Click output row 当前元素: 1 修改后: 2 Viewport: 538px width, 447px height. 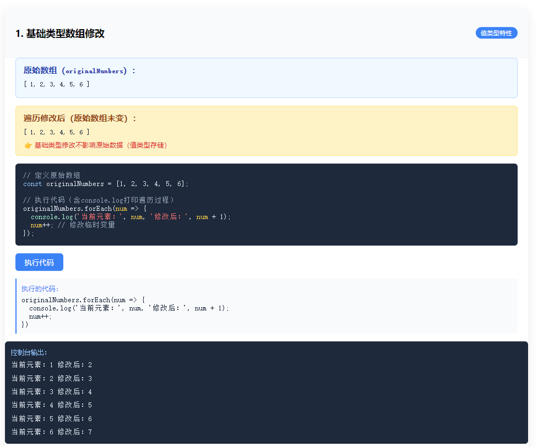click(x=51, y=364)
